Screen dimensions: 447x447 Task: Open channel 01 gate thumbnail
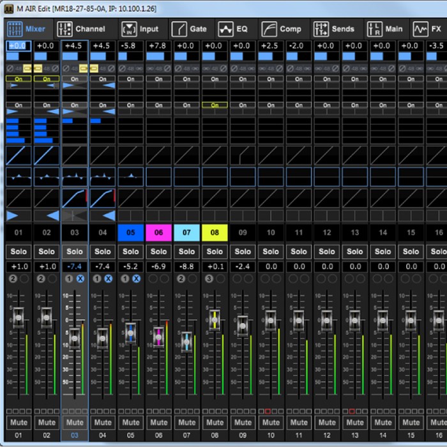pyautogui.click(x=19, y=156)
